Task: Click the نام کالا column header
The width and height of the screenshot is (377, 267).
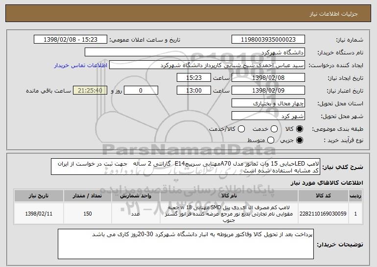Action: point(229,196)
